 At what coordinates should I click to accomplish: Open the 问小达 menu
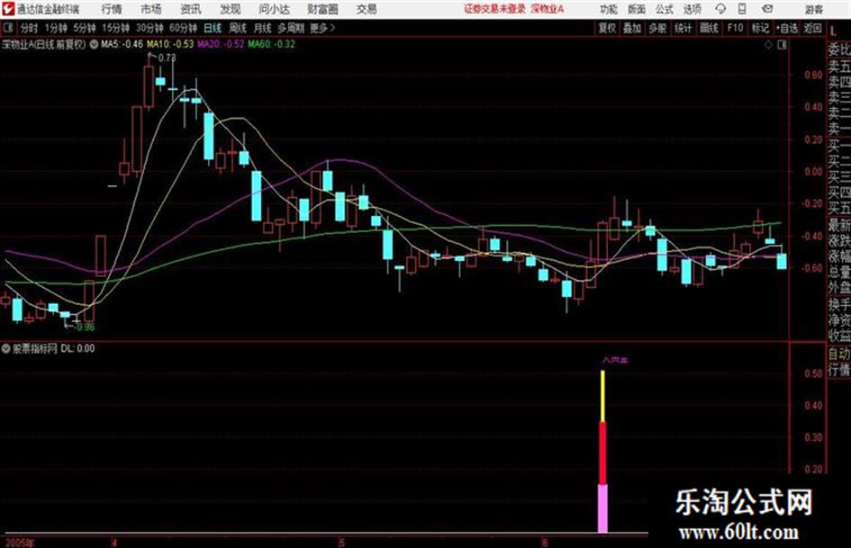(x=274, y=9)
